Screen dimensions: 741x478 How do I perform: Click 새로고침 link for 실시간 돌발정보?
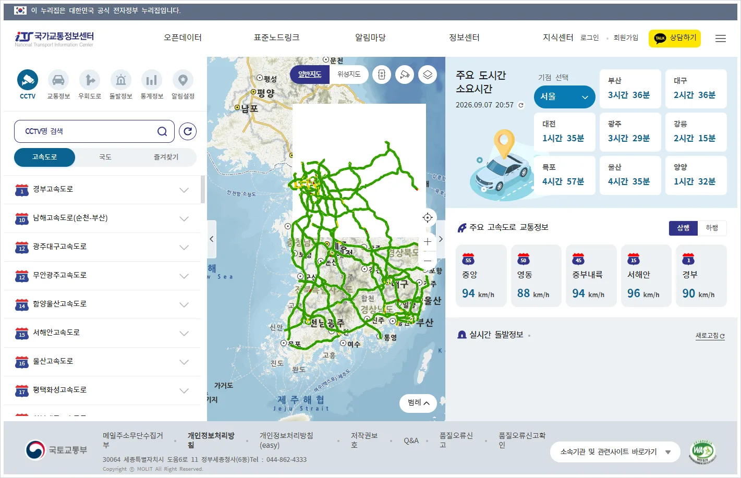tap(710, 336)
